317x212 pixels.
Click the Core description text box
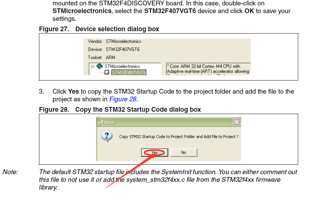click(x=208, y=69)
